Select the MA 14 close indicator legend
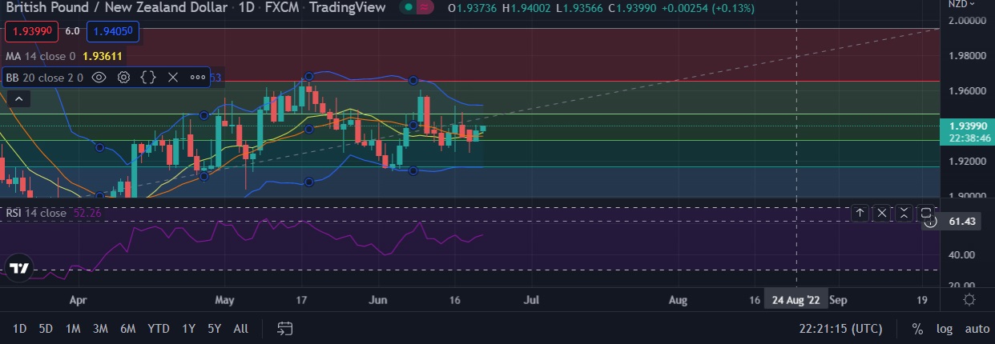 (x=40, y=57)
